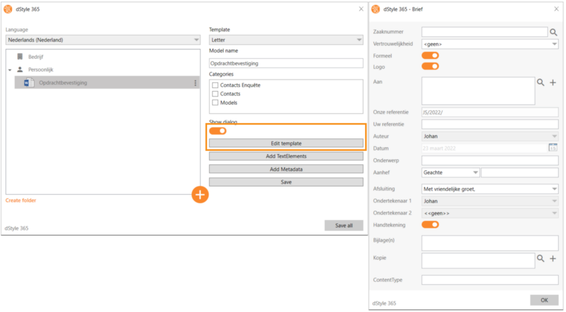Toggle the Handtekening switch
Screen dimensions: 566x312
pyautogui.click(x=430, y=225)
